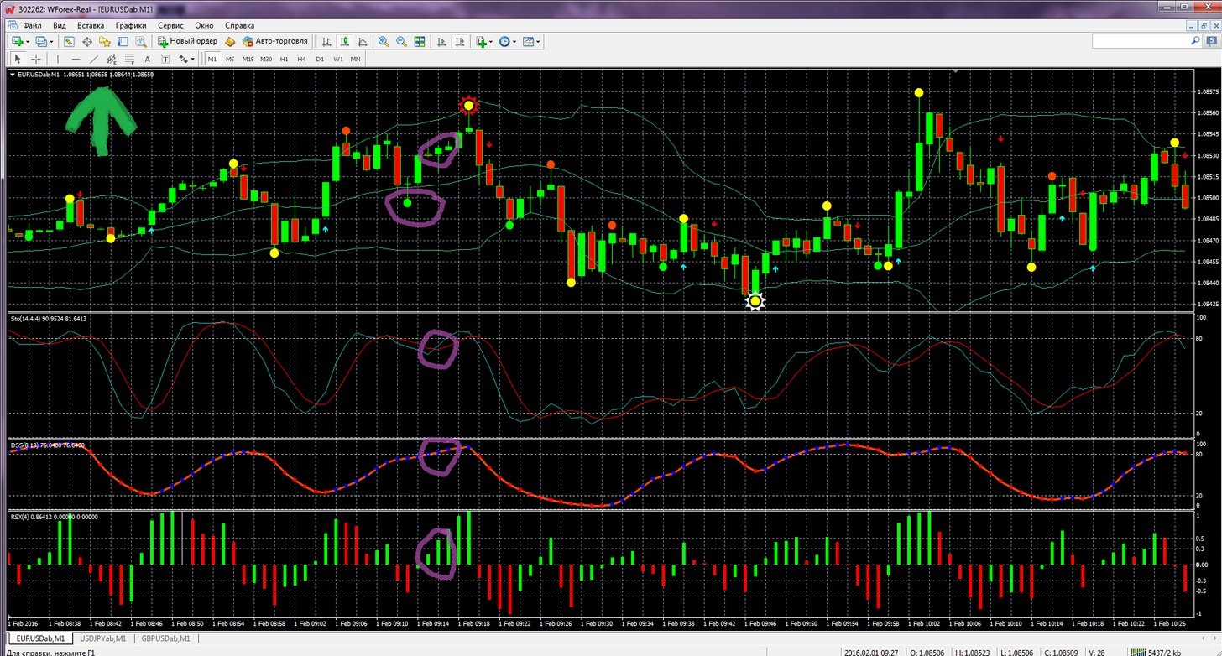Image resolution: width=1222 pixels, height=656 pixels.
Task: Expand the Arrows tool dropdown arrow
Action: click(193, 59)
